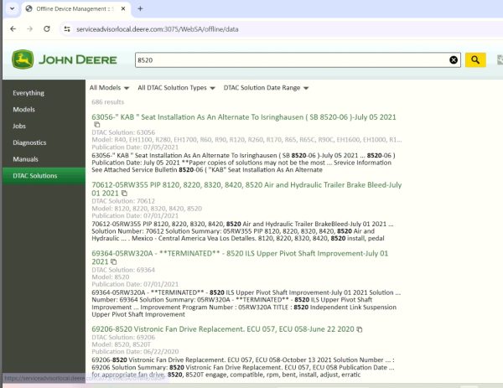
Task: Expand All DTAC Solution Types dropdown
Action: click(176, 88)
